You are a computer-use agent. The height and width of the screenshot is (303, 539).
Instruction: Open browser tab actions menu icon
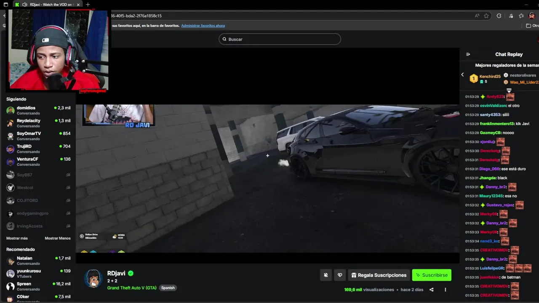pyautogui.click(x=5, y=5)
